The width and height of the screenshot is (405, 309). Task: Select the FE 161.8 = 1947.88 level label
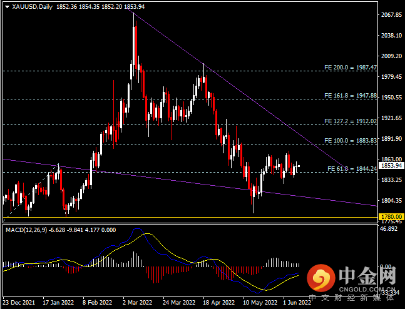tap(351, 96)
